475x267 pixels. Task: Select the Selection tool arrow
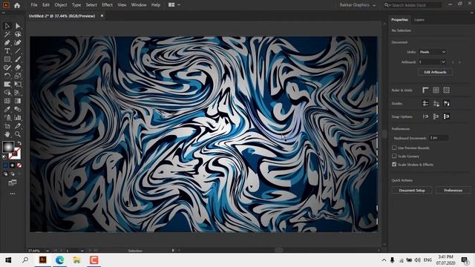(x=7, y=26)
